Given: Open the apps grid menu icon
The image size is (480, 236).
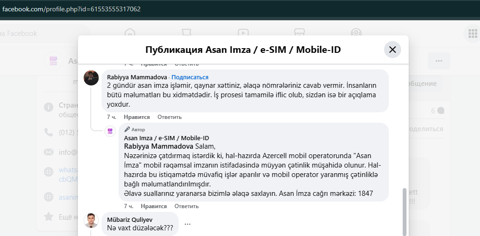Looking at the screenshot, I should point(472,33).
